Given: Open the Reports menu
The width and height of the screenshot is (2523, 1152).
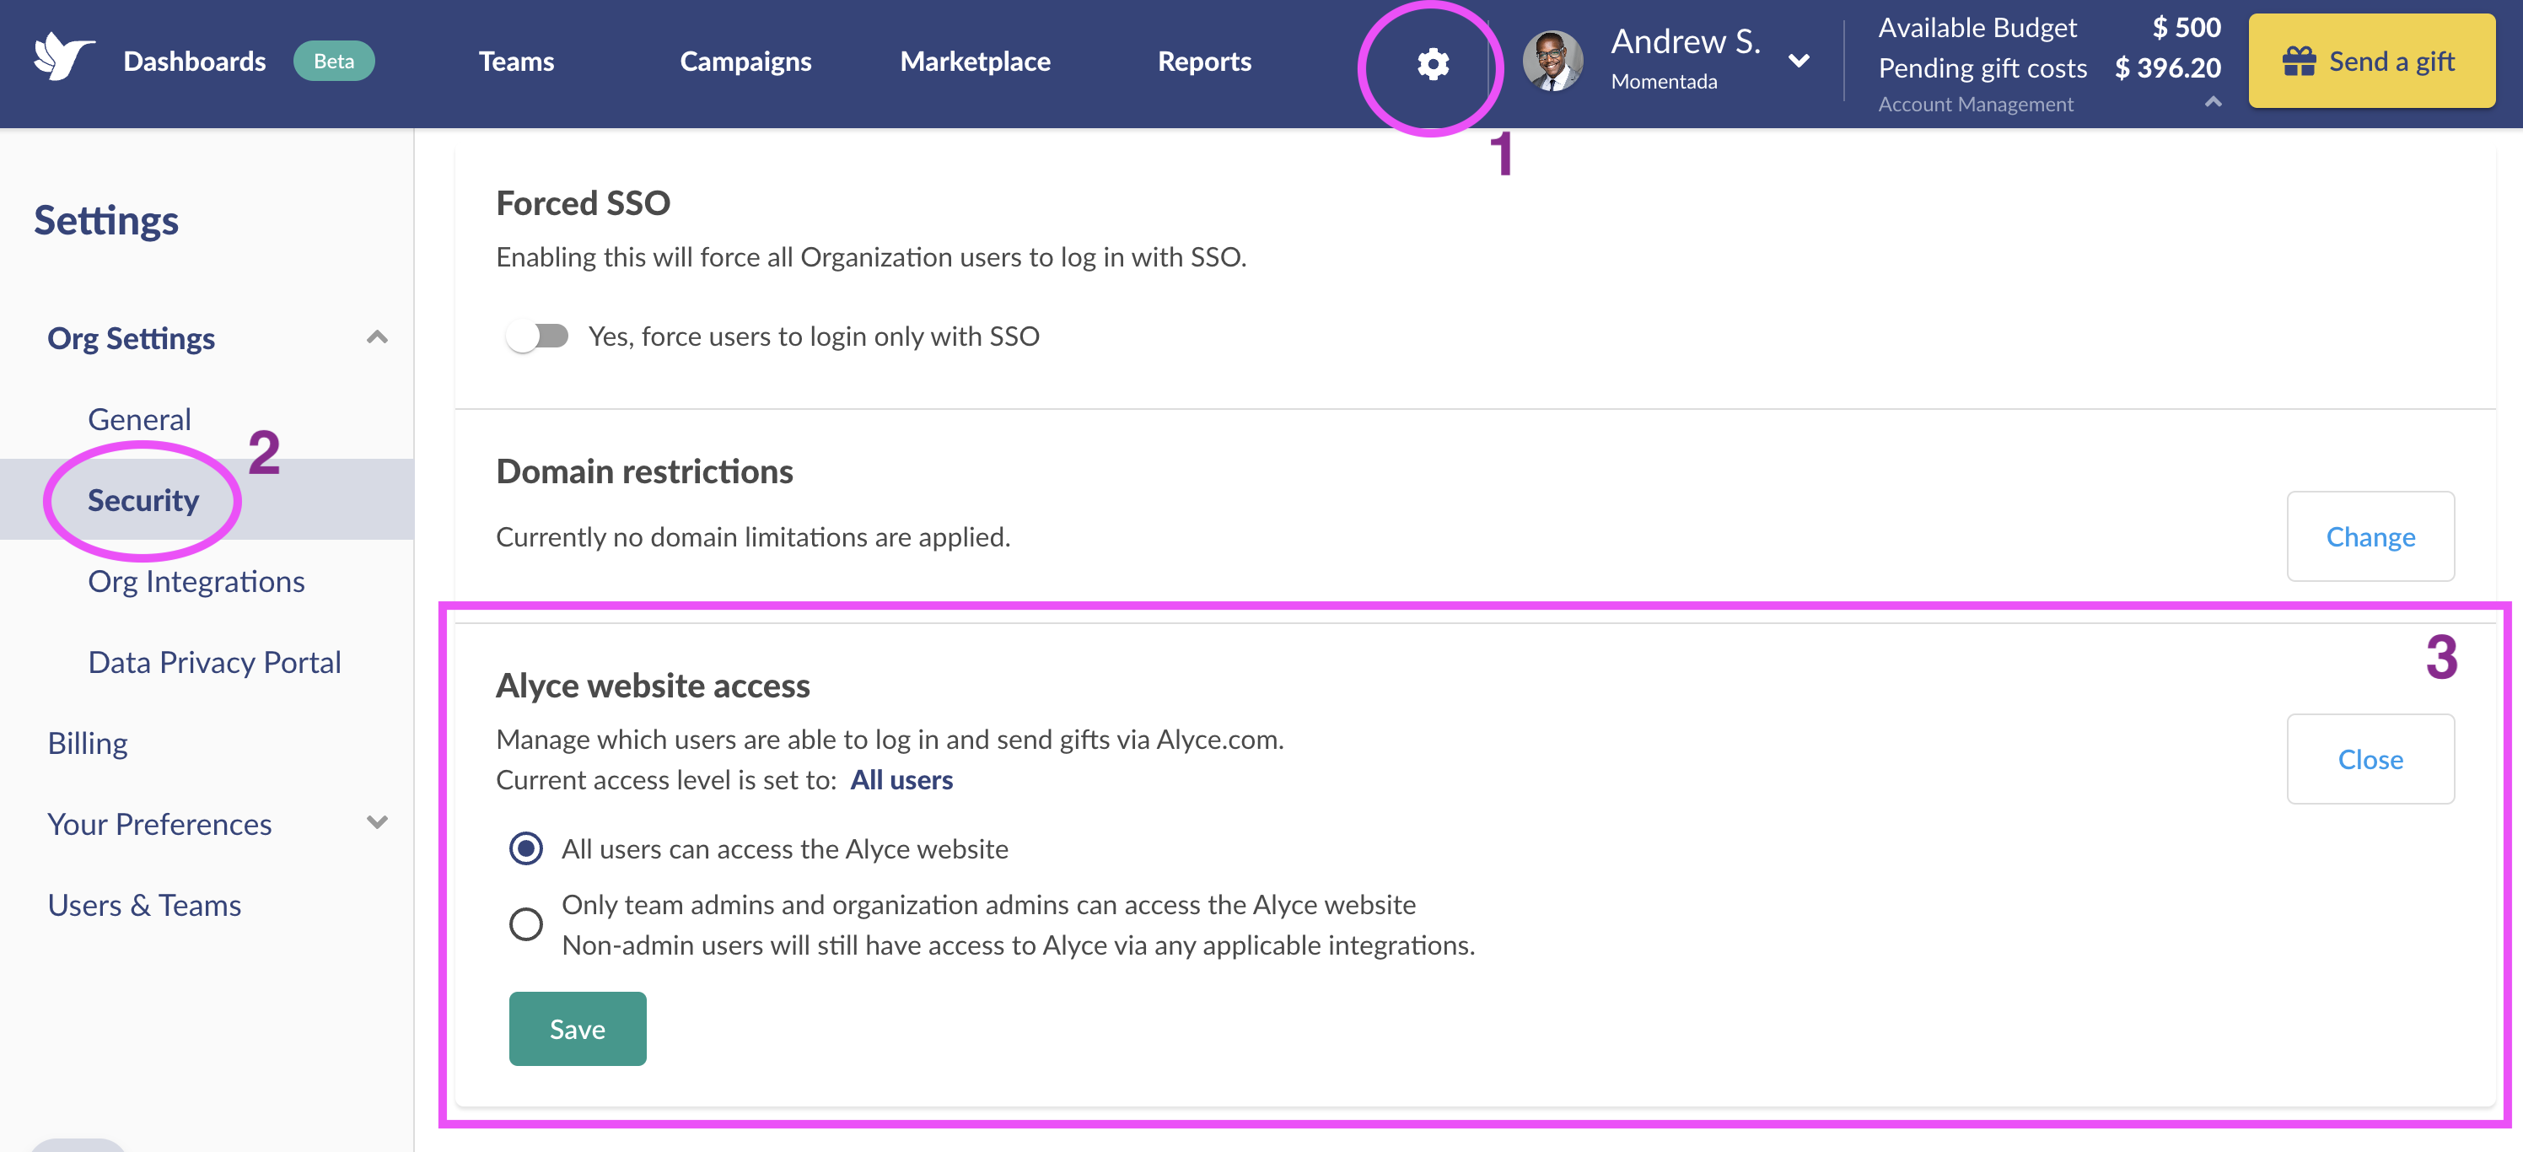Looking at the screenshot, I should tap(1203, 61).
